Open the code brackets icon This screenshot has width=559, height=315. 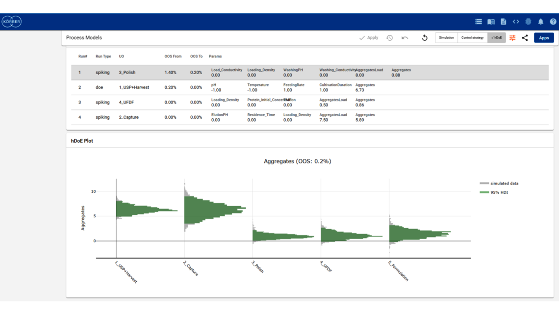516,22
